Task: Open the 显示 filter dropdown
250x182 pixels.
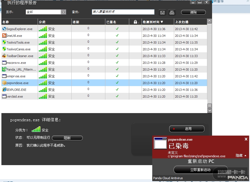Action: tap(63, 12)
